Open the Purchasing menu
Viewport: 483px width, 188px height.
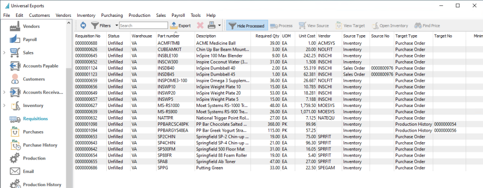pyautogui.click(x=112, y=15)
